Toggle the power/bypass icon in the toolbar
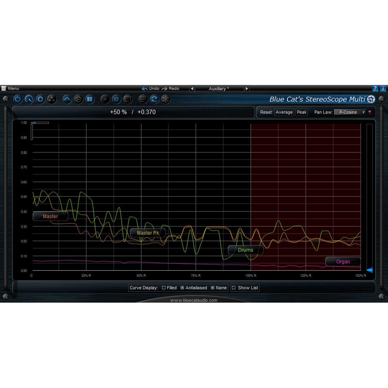Viewport: 388px width, 388px height. pos(17,99)
